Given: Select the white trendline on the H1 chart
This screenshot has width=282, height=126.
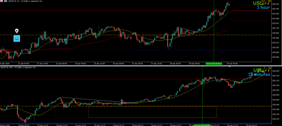Looking at the screenshot, I should (186, 30).
